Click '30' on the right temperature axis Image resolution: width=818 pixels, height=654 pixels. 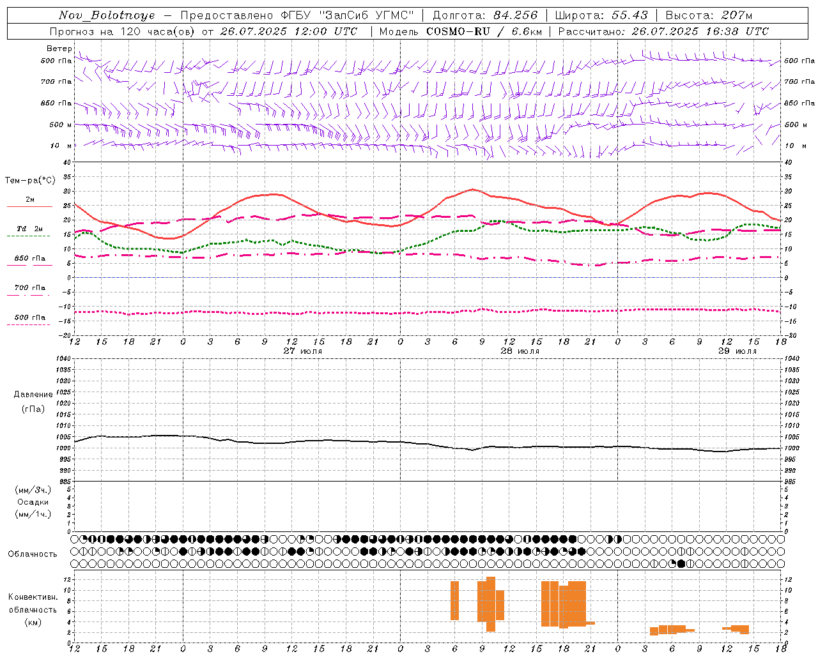pyautogui.click(x=789, y=192)
